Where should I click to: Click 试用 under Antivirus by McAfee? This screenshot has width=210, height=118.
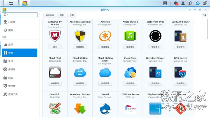55,47
